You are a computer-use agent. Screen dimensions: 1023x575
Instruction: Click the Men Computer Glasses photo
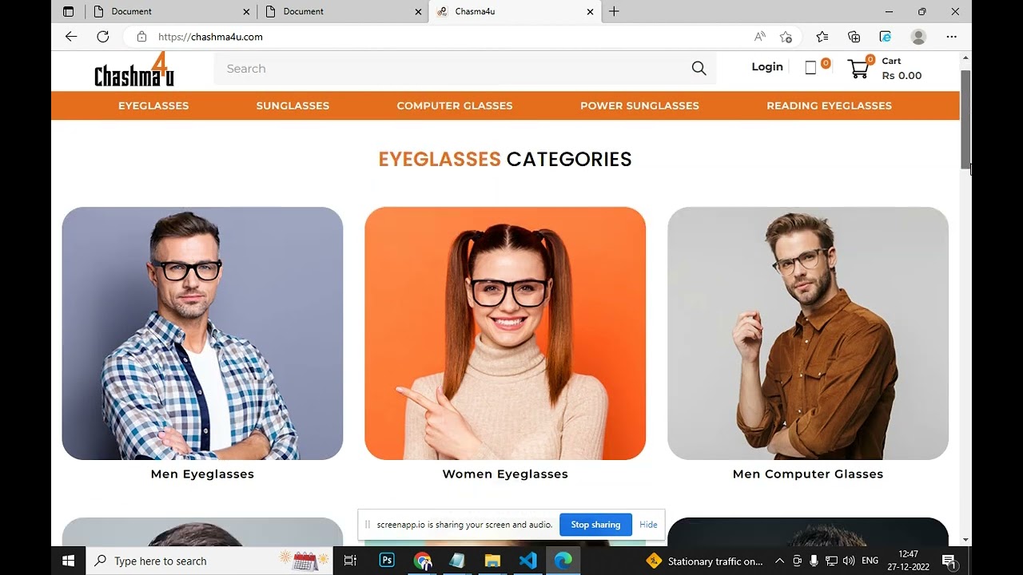tap(808, 333)
